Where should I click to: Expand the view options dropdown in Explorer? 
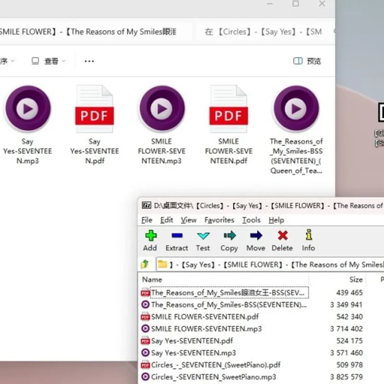[48, 61]
